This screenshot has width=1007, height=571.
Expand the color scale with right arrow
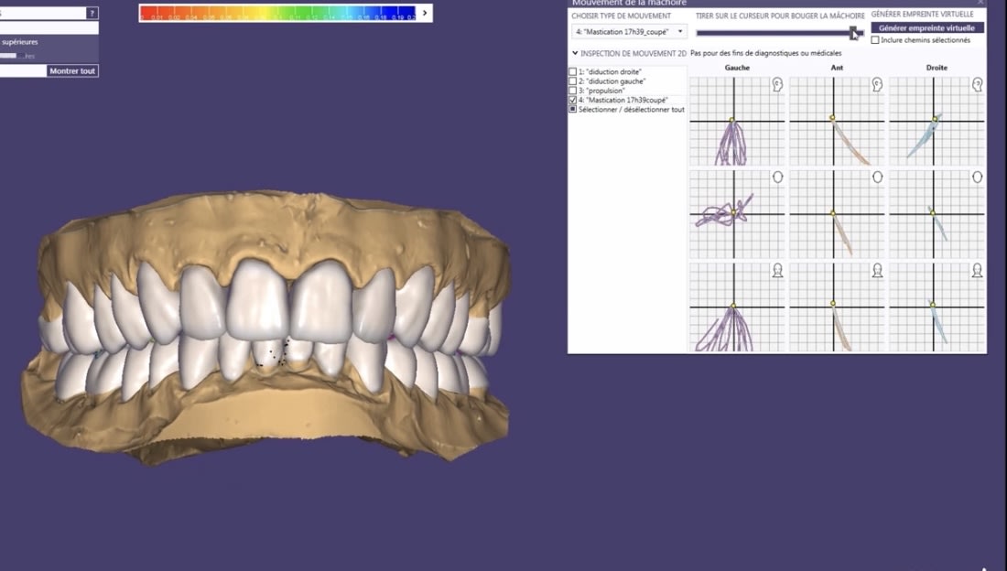click(x=425, y=13)
